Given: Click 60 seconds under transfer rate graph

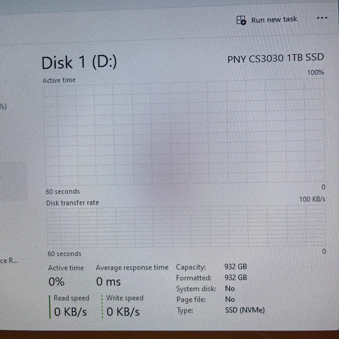Looking at the screenshot, I should [x=64, y=254].
